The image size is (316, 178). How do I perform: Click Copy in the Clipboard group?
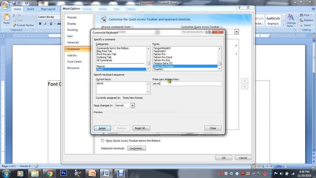click(x=18, y=20)
